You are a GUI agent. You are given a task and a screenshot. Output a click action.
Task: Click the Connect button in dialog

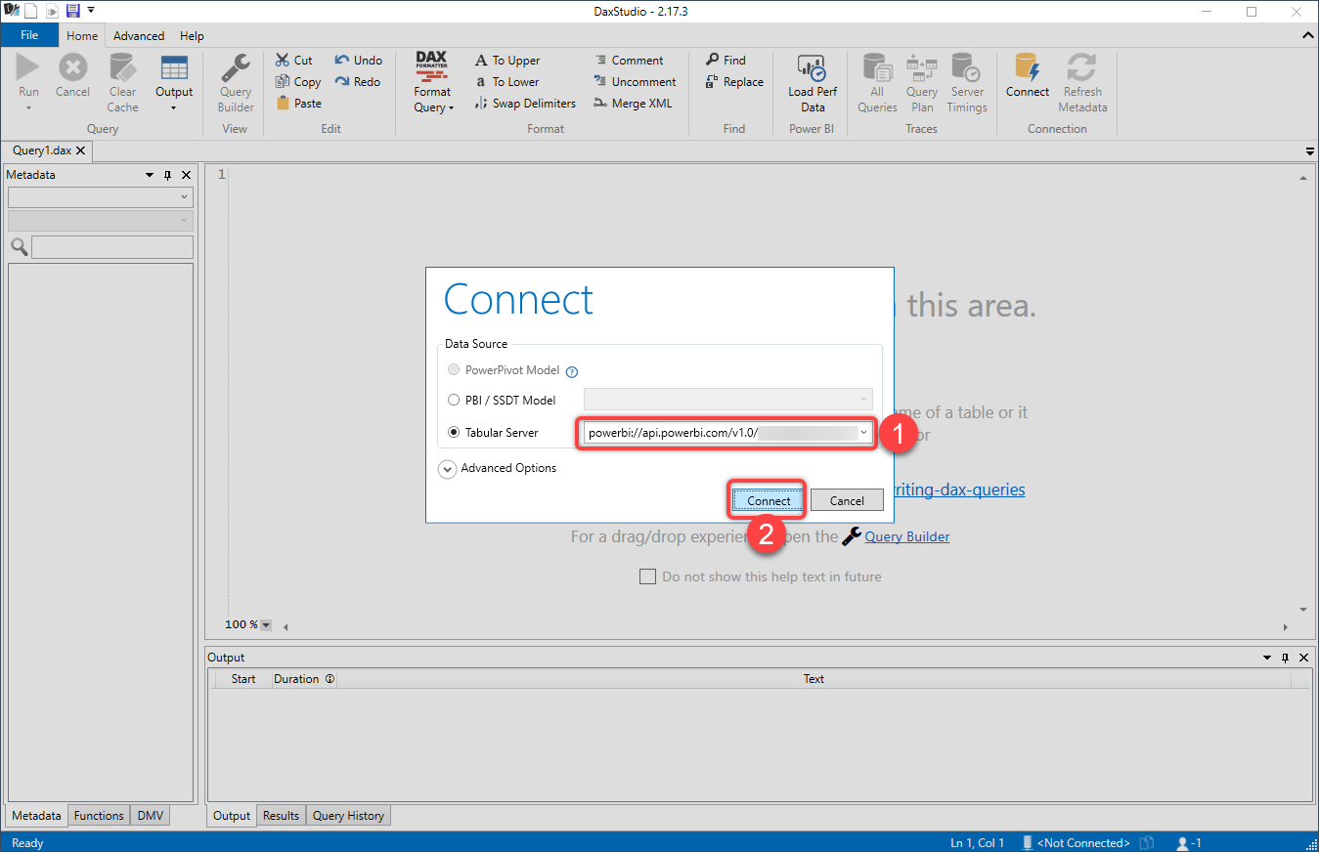tap(769, 500)
